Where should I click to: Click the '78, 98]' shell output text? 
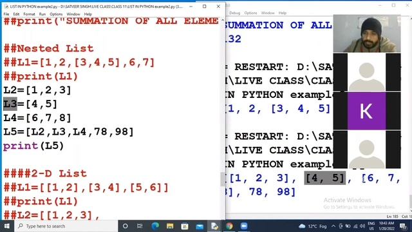[272, 192]
